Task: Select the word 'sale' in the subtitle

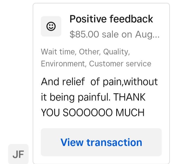Action: (x=110, y=34)
